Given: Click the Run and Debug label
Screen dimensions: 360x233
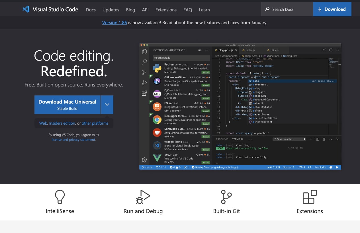Looking at the screenshot, I should (143, 211).
